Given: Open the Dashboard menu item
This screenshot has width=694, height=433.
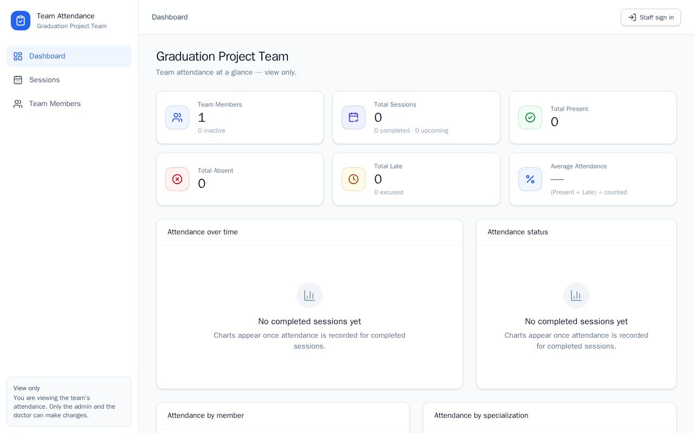Looking at the screenshot, I should tap(69, 56).
